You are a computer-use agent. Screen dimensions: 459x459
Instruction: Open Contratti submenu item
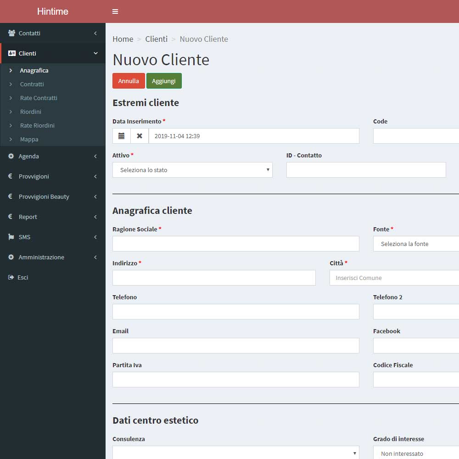[x=32, y=84]
